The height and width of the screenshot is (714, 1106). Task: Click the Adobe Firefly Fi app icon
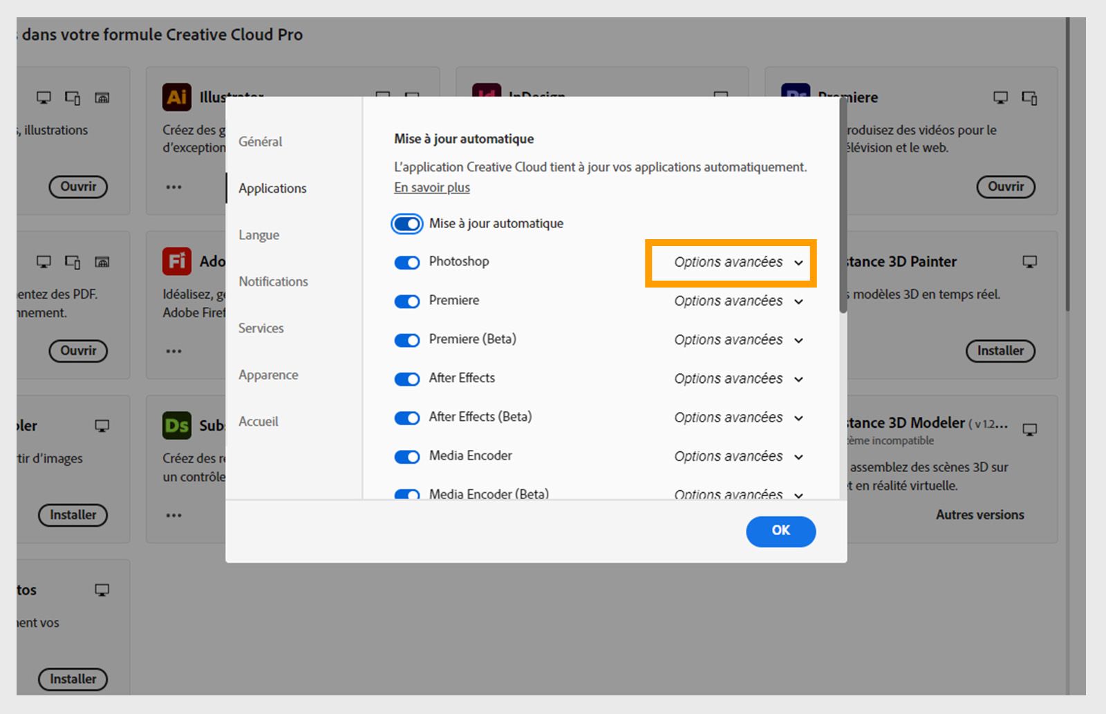pos(177,261)
